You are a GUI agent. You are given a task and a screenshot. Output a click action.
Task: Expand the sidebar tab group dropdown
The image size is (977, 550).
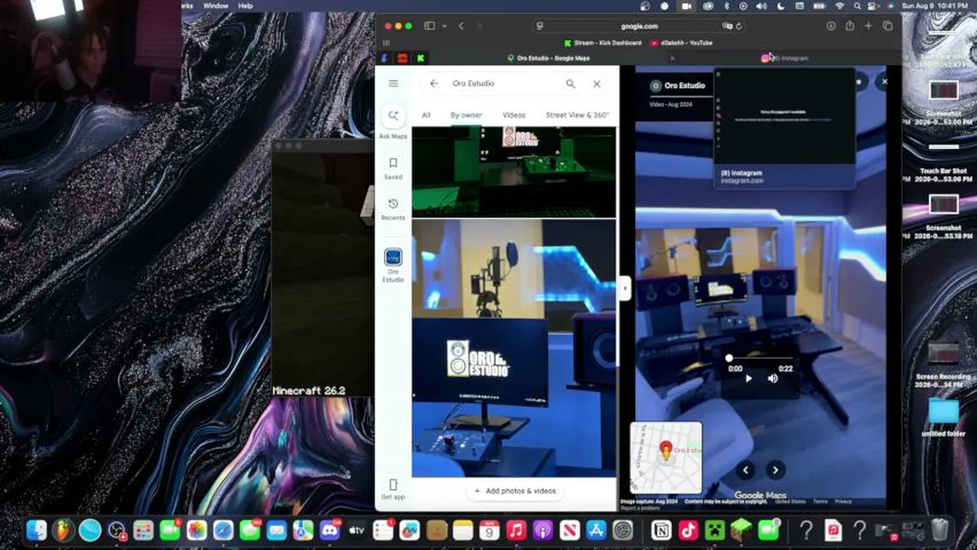tap(443, 26)
